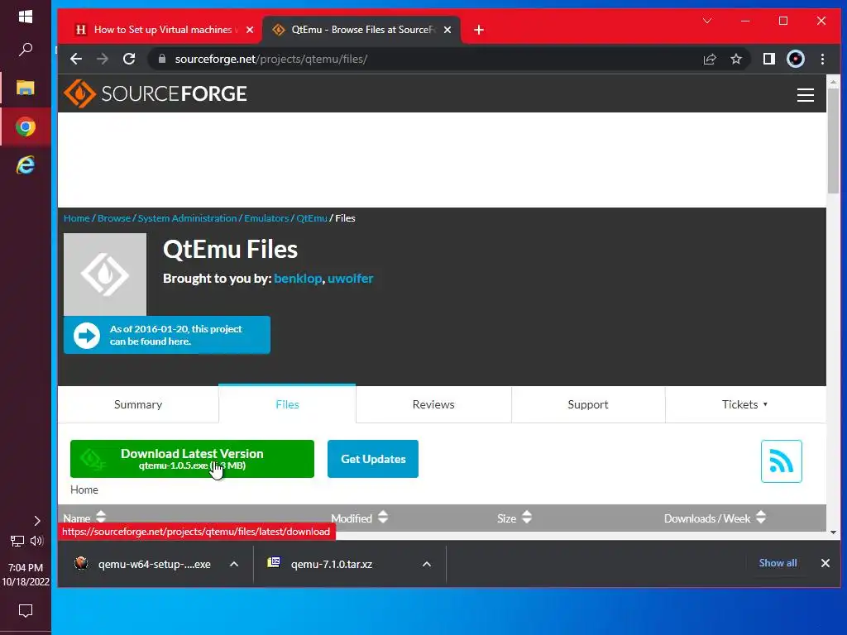The width and height of the screenshot is (847, 635).
Task: View site information lock icon
Action: 162,59
